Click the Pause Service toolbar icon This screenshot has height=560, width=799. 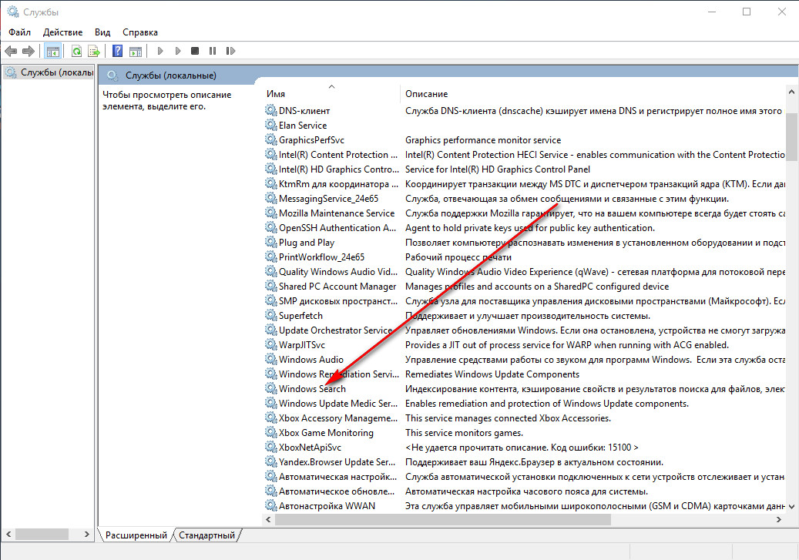[213, 51]
